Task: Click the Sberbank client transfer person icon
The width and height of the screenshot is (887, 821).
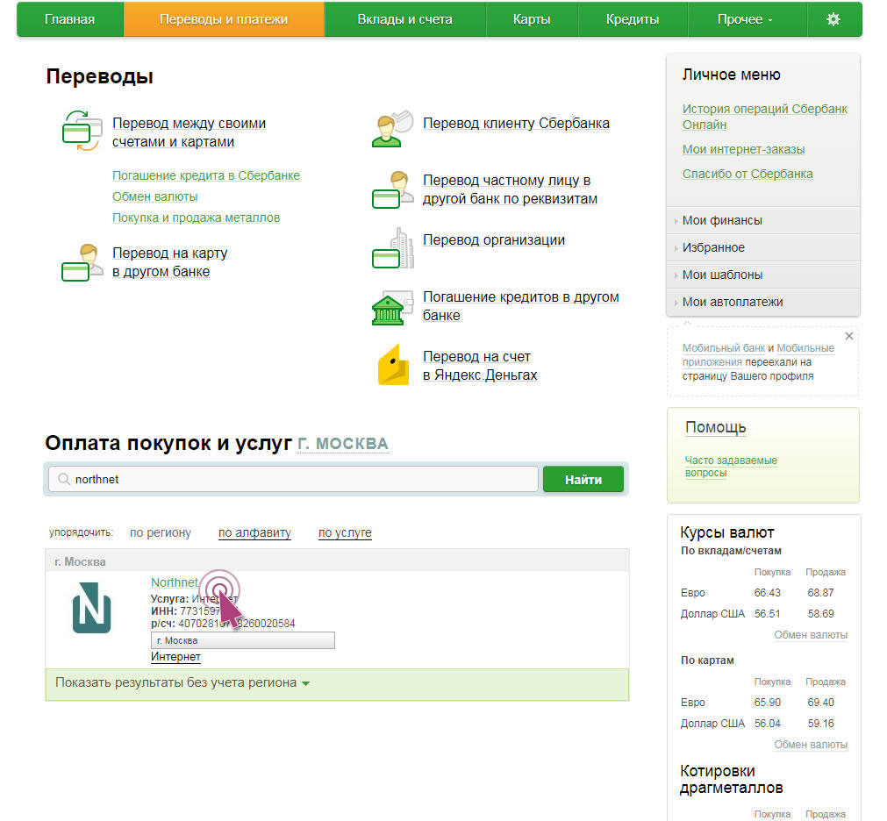Action: click(x=392, y=128)
